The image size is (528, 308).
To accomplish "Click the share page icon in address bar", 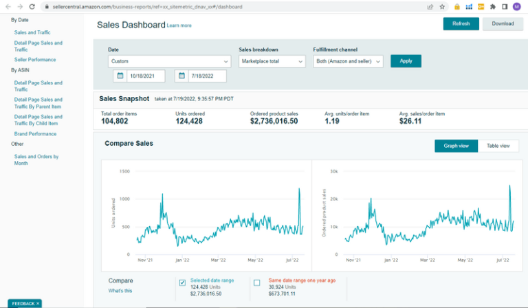I will (430, 6).
